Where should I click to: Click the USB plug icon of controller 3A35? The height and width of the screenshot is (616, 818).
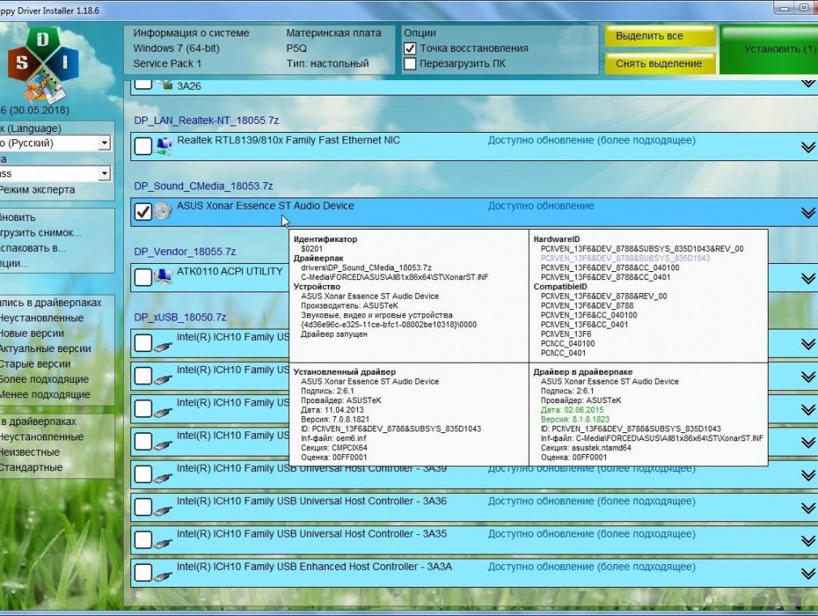click(164, 543)
